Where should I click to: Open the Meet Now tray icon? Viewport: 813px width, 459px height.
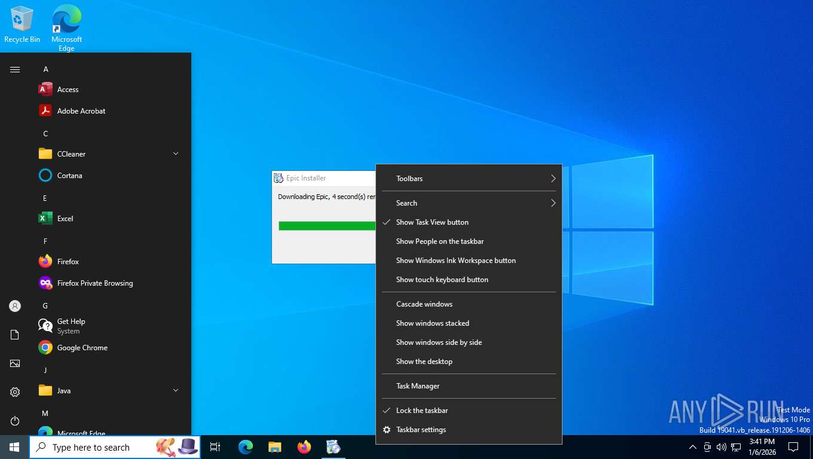pos(707,447)
